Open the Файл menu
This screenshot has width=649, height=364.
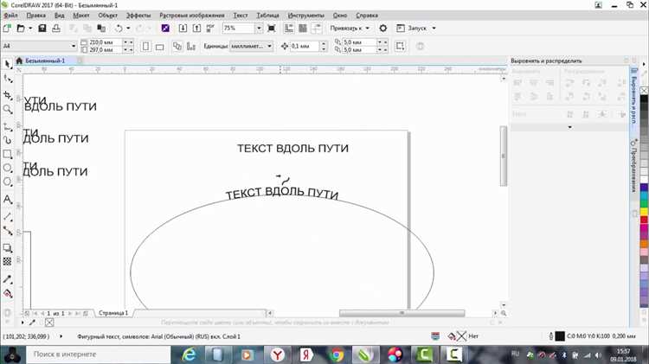[x=10, y=16]
